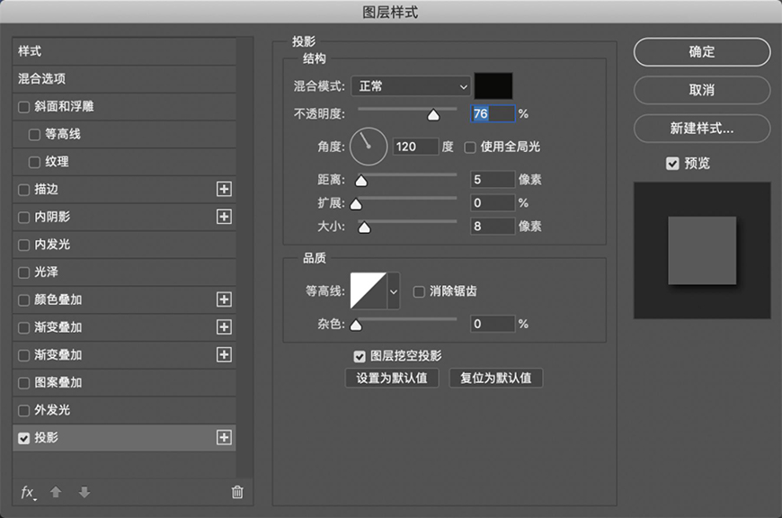Enable the 等高线 sub-option checkbox
This screenshot has height=518, width=782.
coord(34,135)
